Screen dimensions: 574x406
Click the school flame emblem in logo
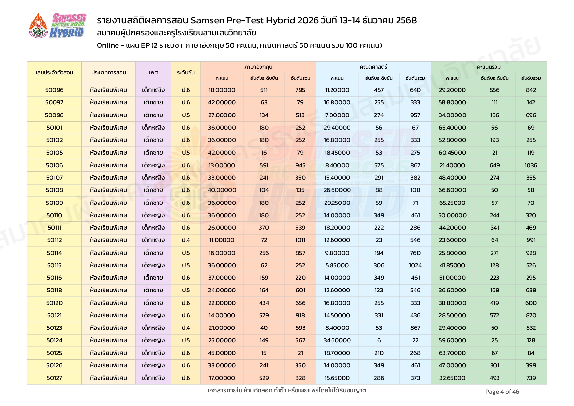click(38, 26)
